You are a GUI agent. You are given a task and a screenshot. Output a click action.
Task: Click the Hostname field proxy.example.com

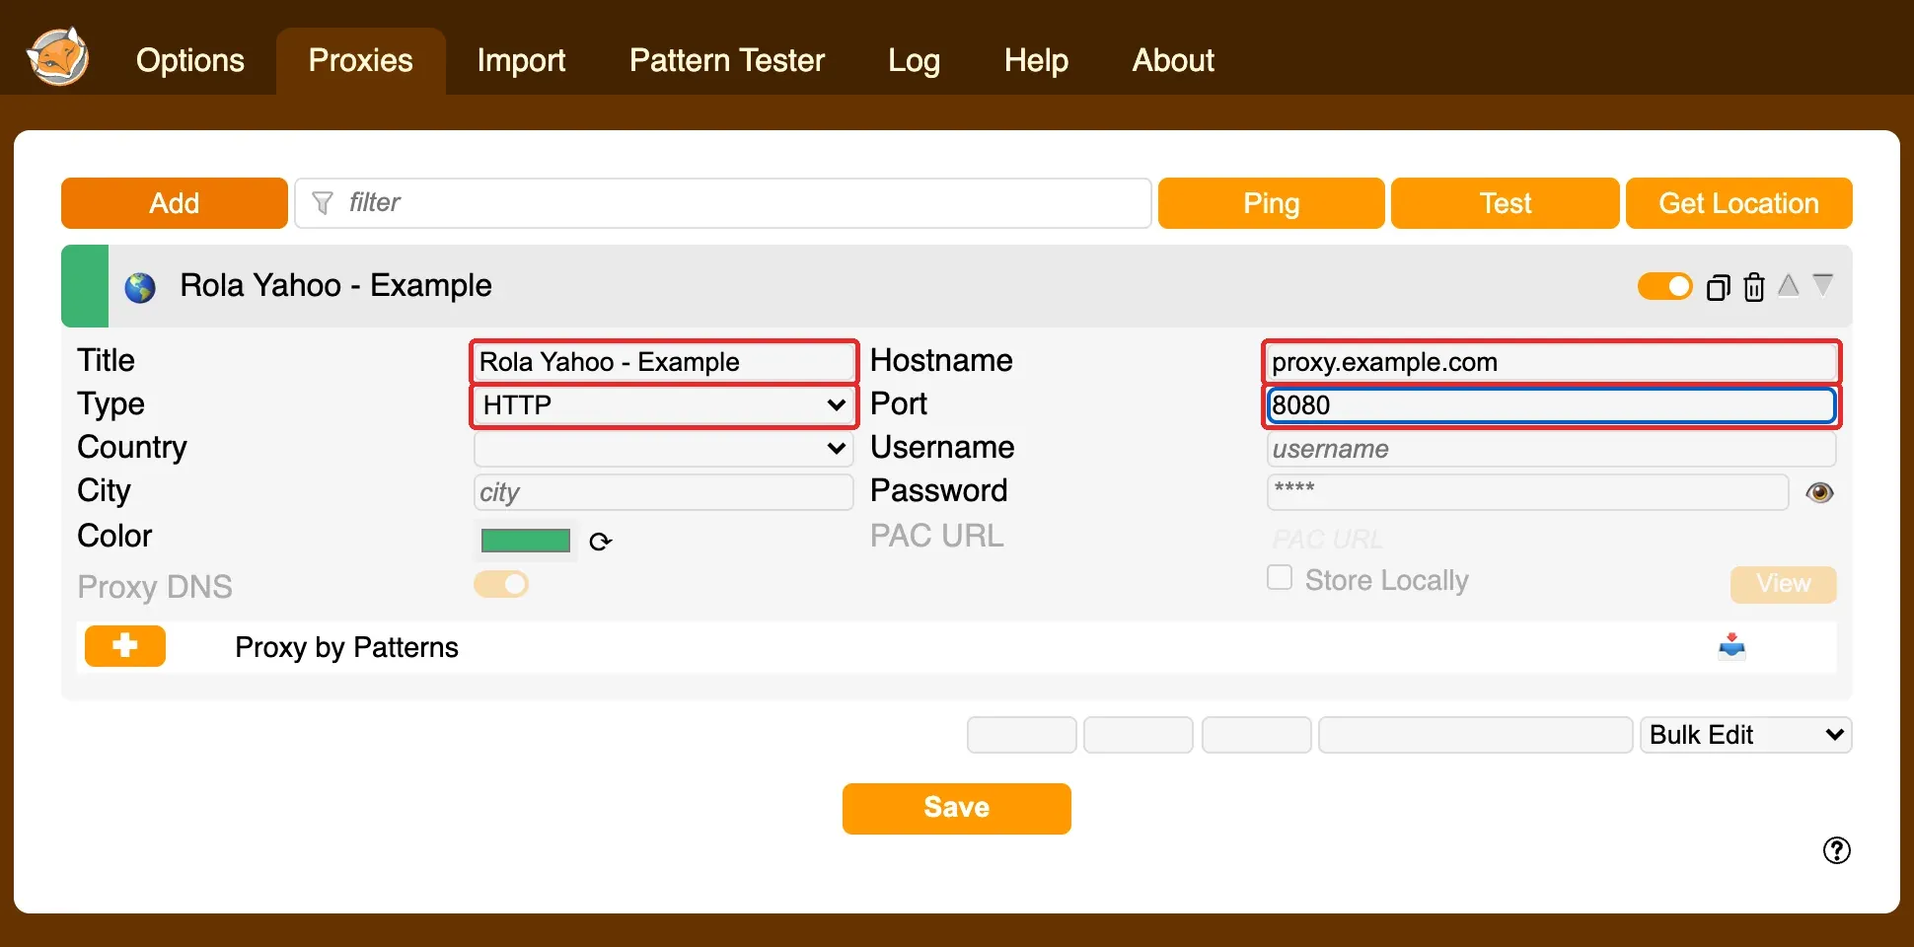coord(1551,362)
